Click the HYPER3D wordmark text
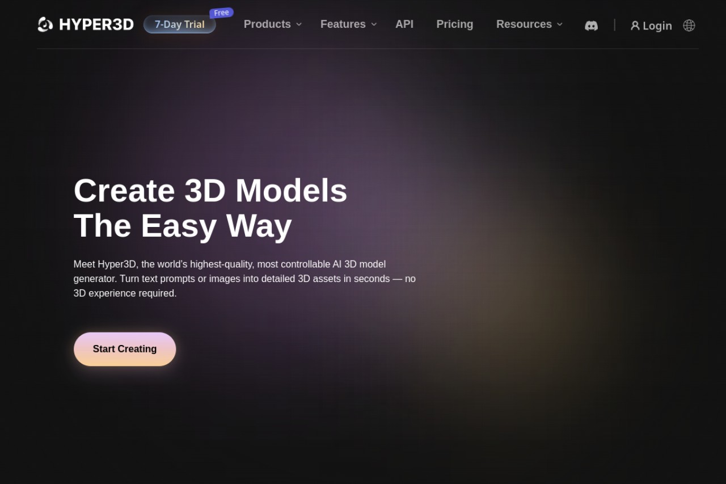Screen dimensions: 726x484 [x=96, y=24]
